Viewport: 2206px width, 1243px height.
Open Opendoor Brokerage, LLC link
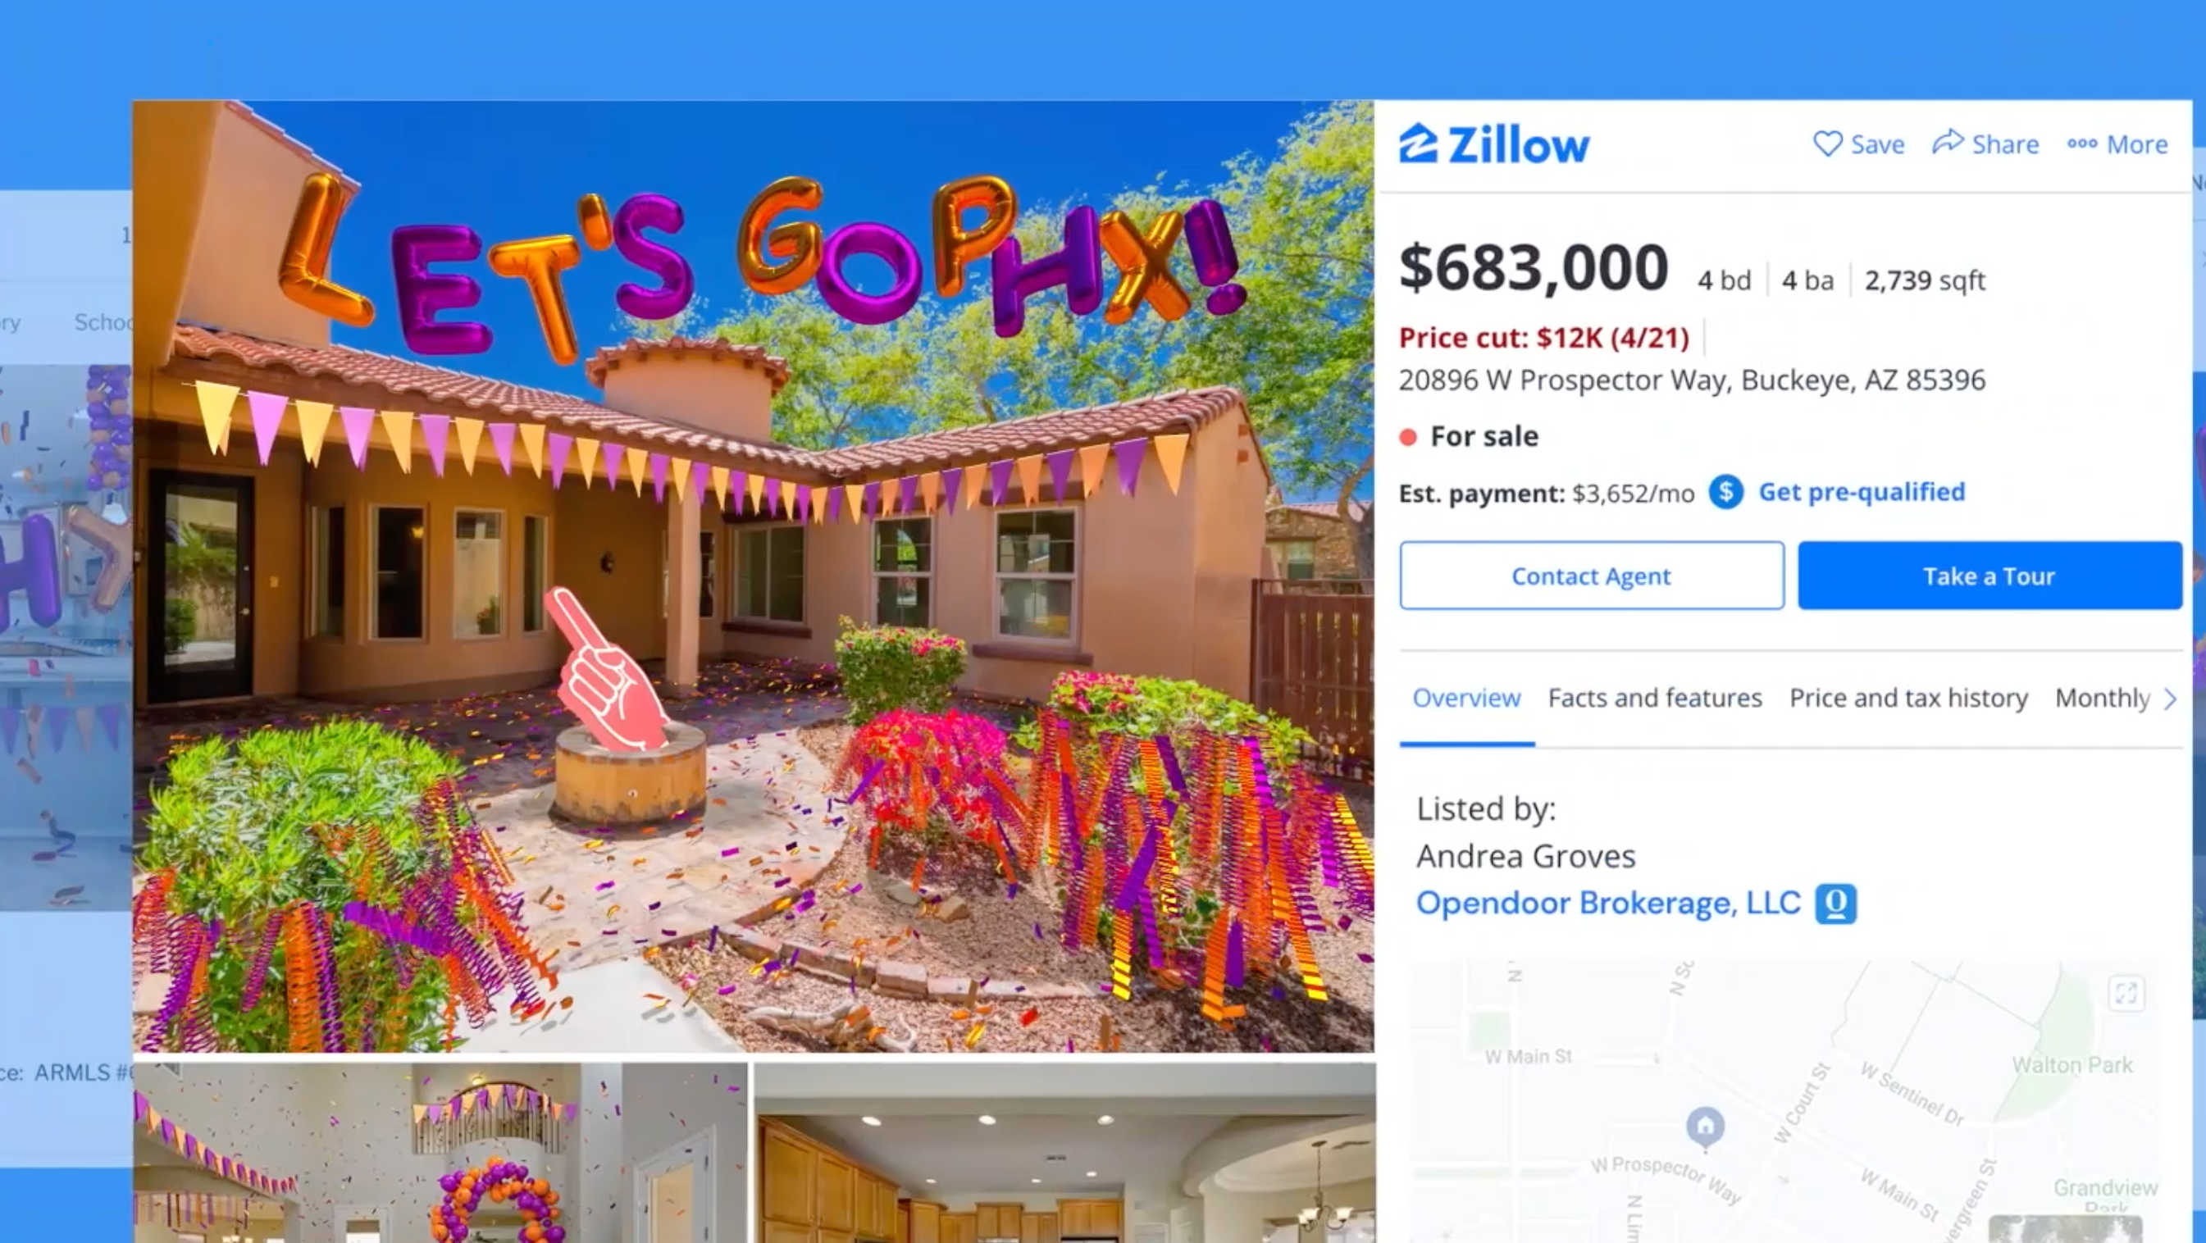coord(1608,904)
